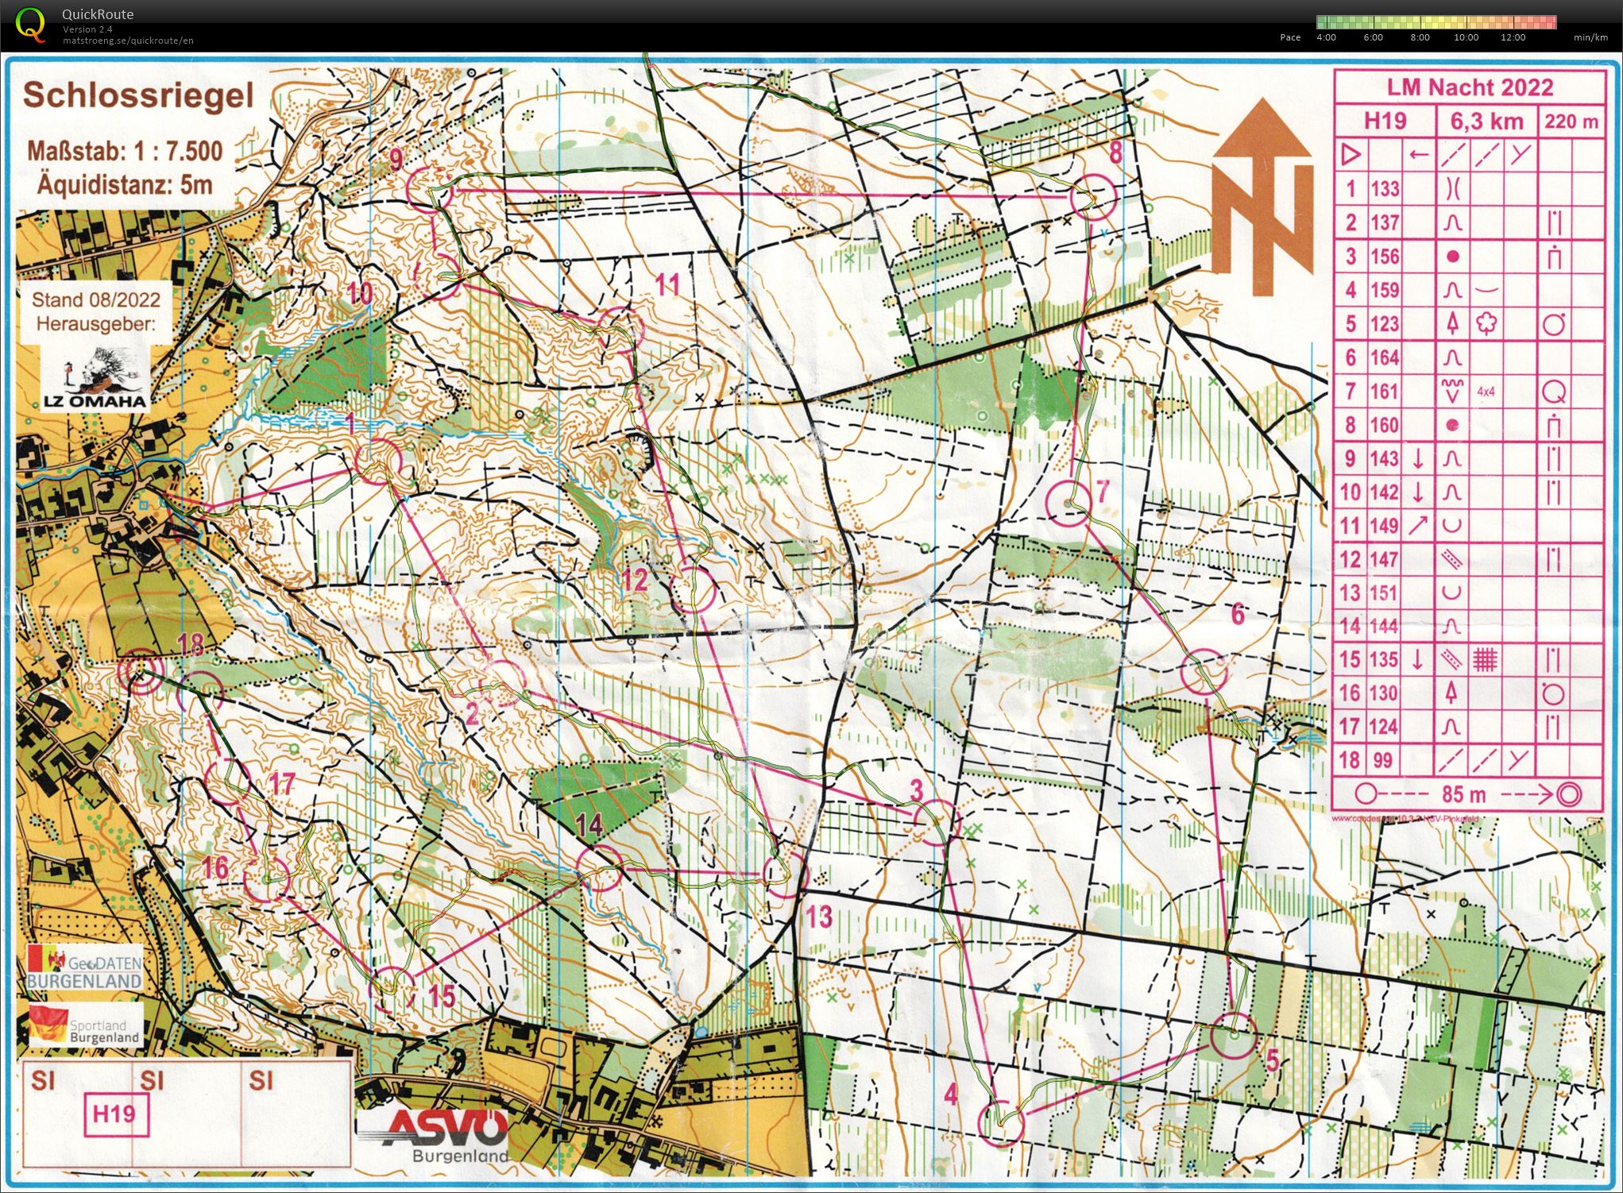The image size is (1623, 1193).
Task: Click the GeoDATEN Burgenland logo
Action: point(85,967)
